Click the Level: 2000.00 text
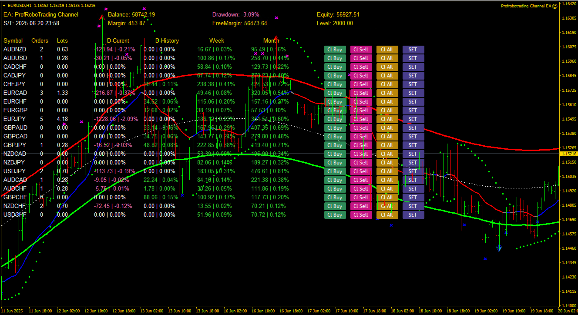 click(335, 23)
